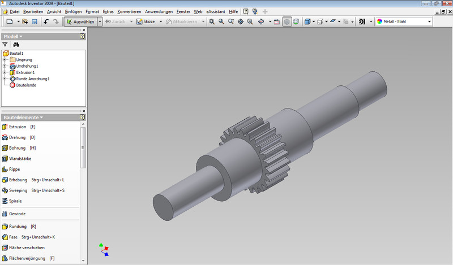Open the find binoculars in Modell panel
Image resolution: width=453 pixels, height=265 pixels.
(x=16, y=44)
